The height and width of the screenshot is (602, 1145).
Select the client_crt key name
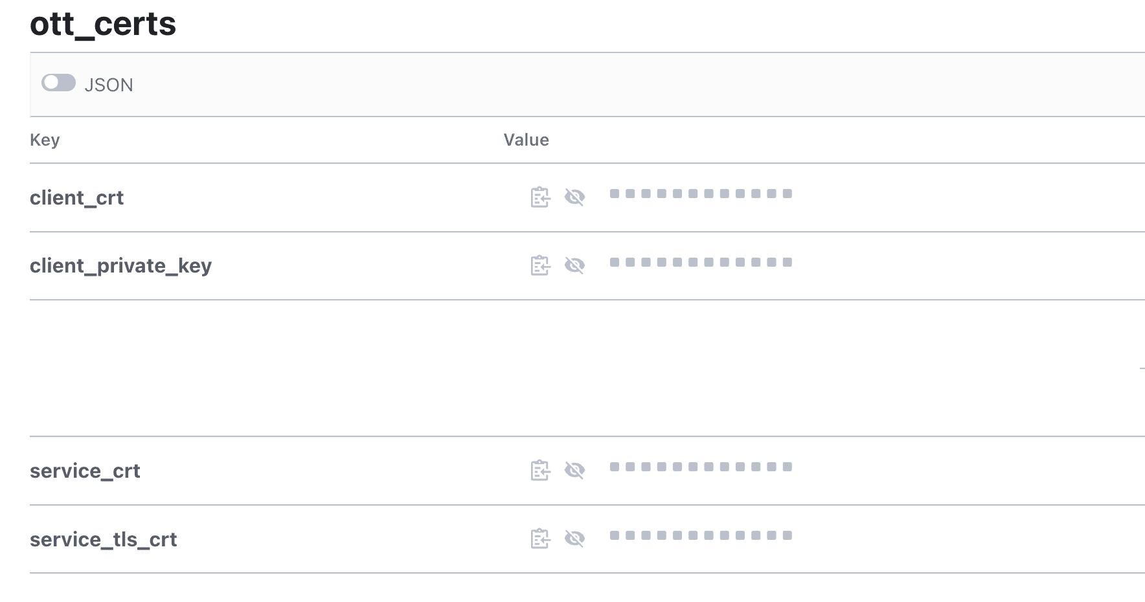tap(76, 198)
